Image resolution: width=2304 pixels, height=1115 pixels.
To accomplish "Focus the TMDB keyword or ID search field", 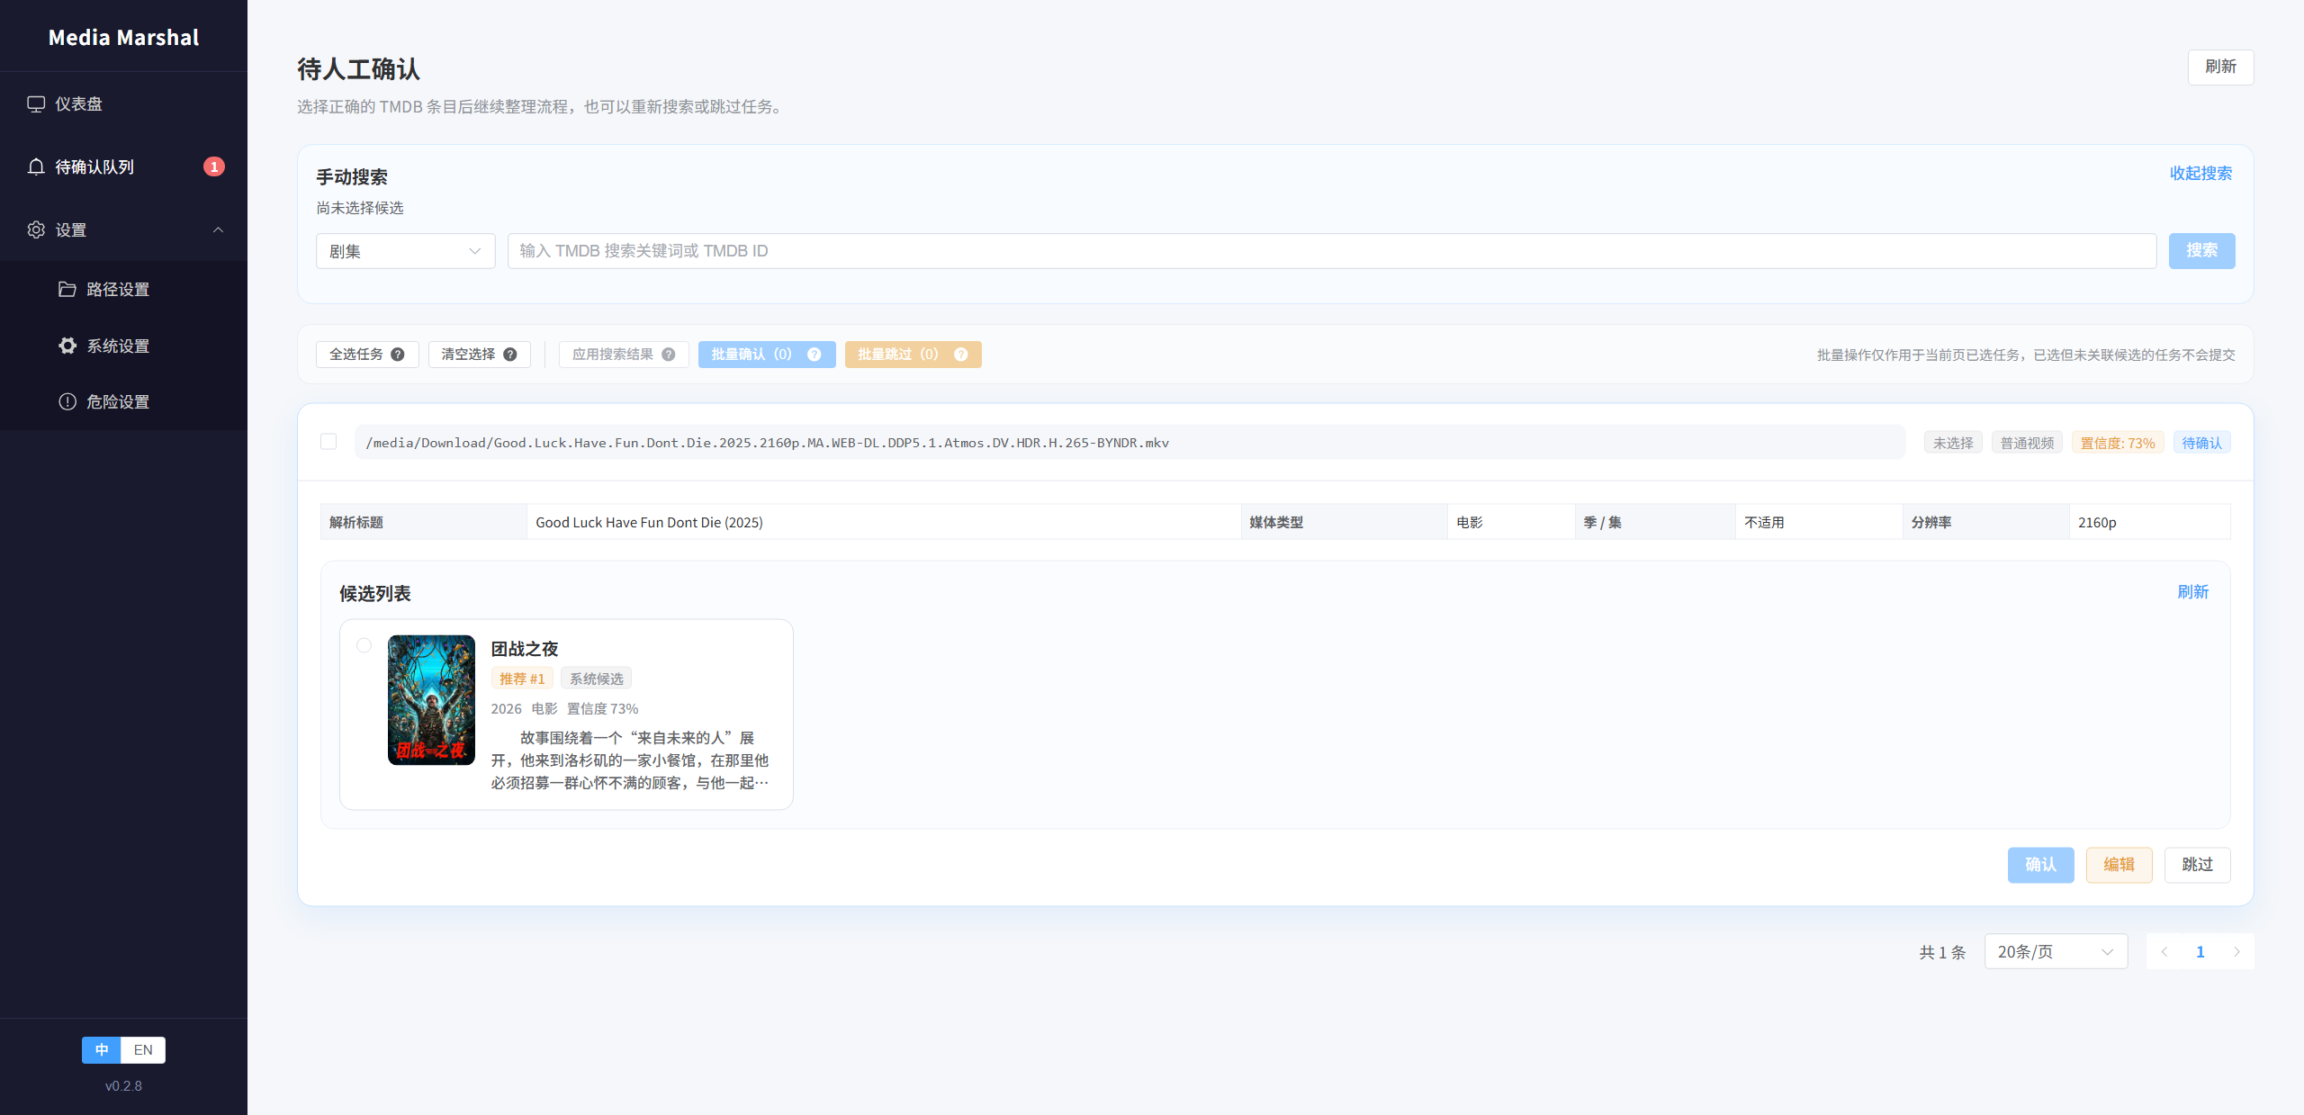I will click(x=1332, y=251).
